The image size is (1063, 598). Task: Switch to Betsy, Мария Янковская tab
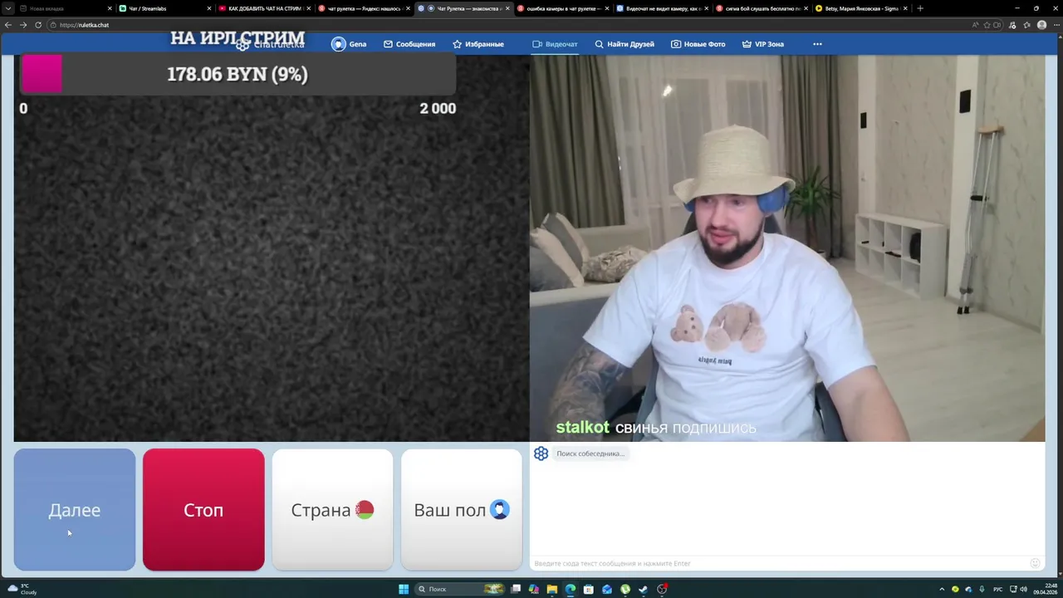(862, 8)
